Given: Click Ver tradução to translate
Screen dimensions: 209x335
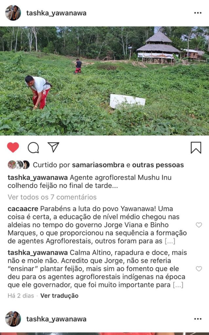Looking at the screenshot, I should coord(59,296).
